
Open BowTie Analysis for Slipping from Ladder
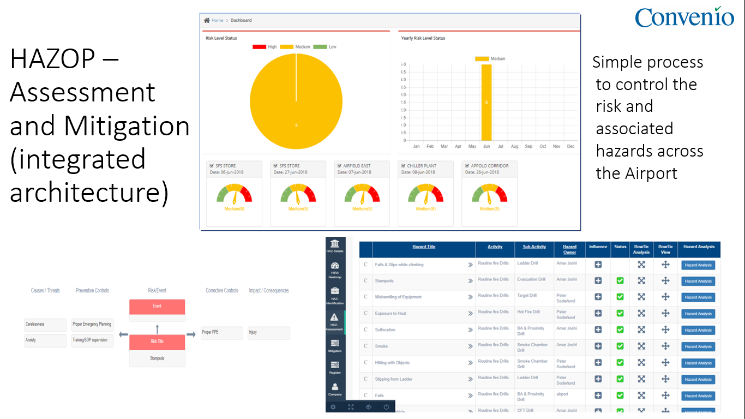coord(641,379)
